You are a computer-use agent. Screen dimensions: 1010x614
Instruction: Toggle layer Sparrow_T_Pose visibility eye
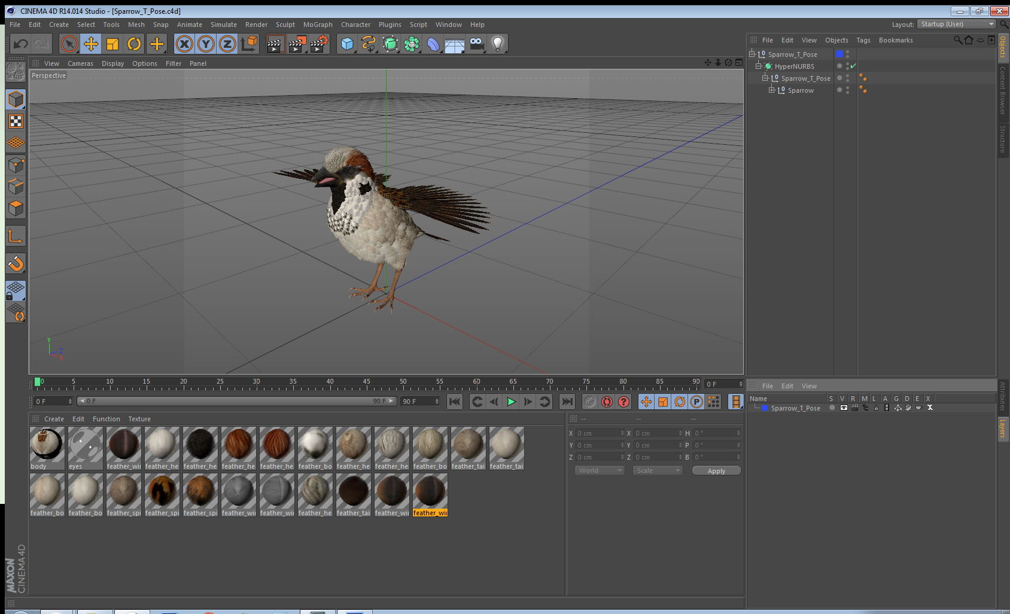pyautogui.click(x=844, y=408)
